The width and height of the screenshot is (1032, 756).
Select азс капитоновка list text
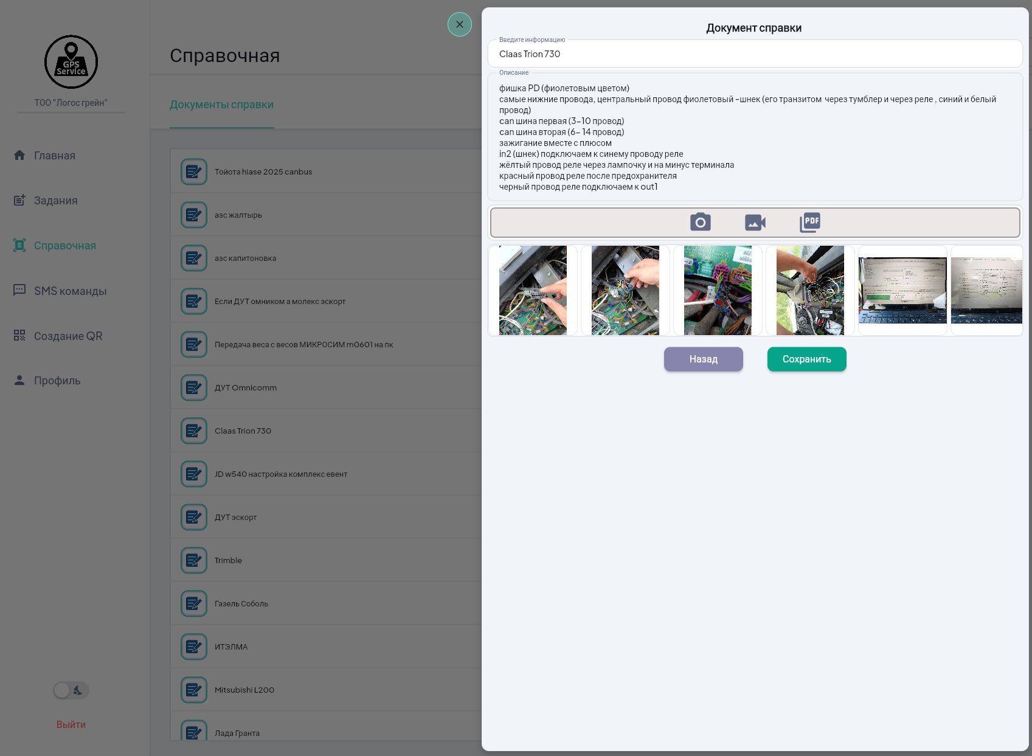point(245,258)
